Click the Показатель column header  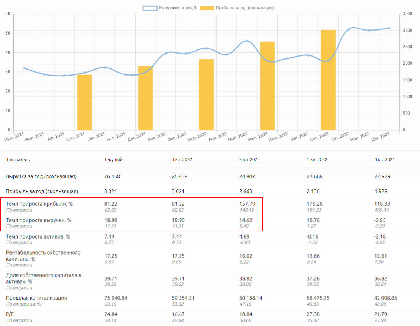[x=17, y=160]
